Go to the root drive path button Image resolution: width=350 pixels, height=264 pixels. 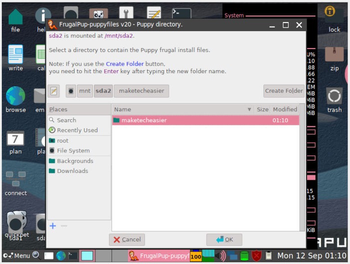coord(71,91)
